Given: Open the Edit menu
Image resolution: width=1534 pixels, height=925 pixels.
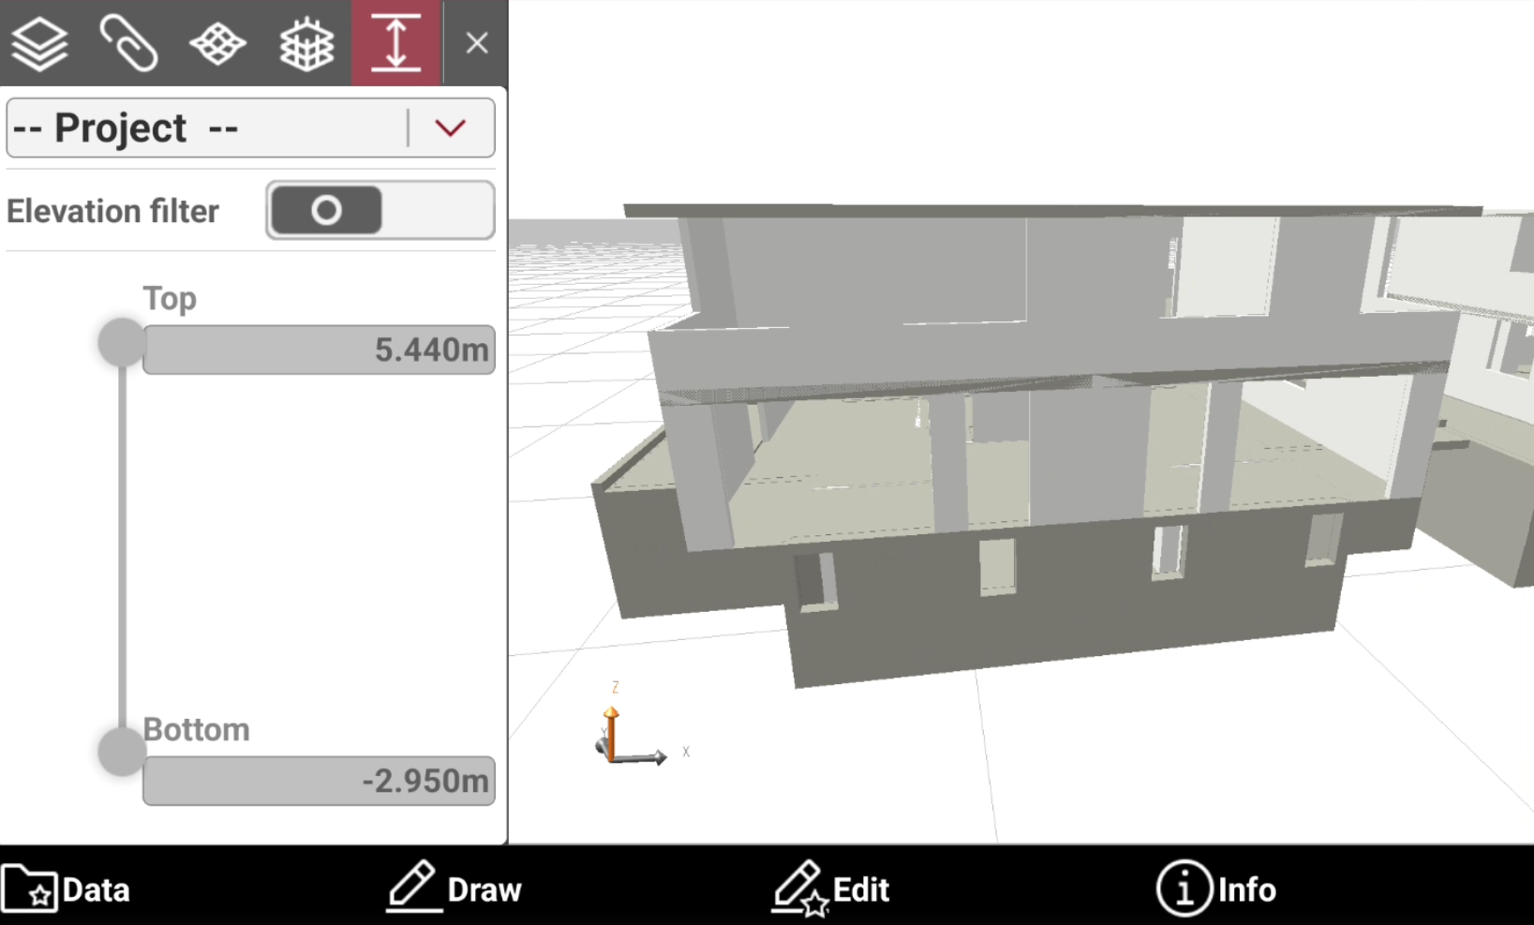Looking at the screenshot, I should [830, 888].
